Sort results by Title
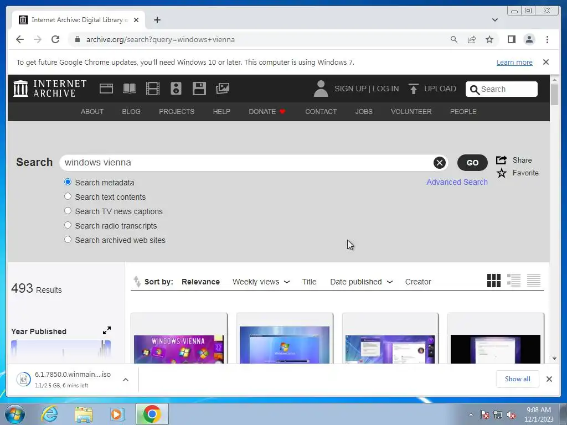The width and height of the screenshot is (567, 425). pyautogui.click(x=309, y=282)
